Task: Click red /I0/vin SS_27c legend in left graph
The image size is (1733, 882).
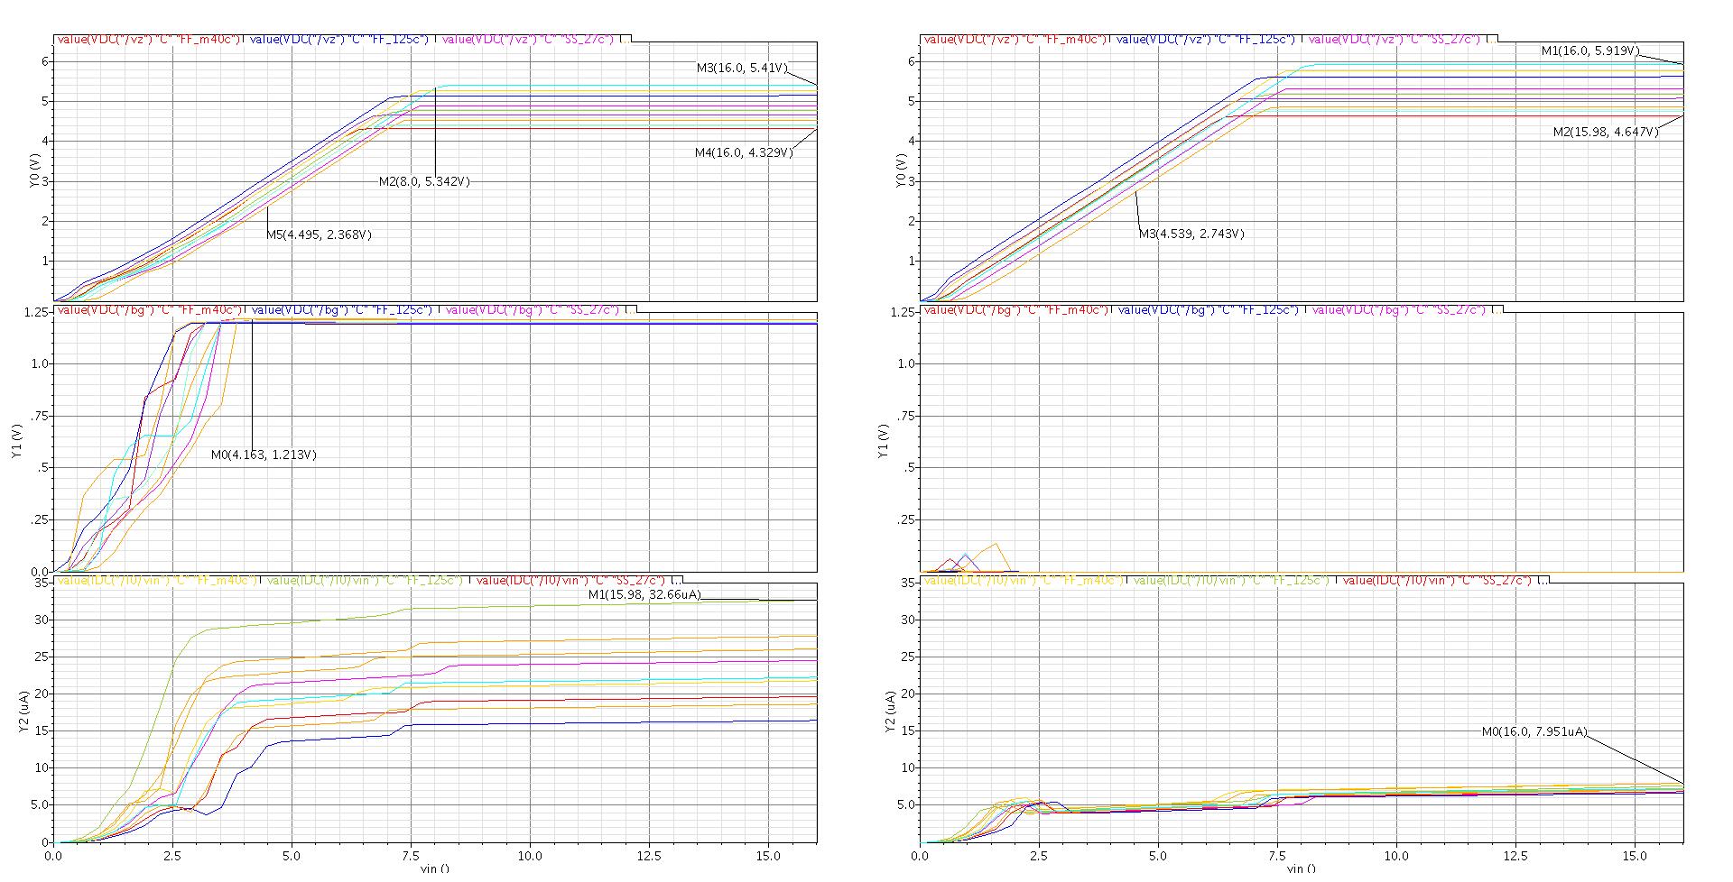Action: [570, 580]
